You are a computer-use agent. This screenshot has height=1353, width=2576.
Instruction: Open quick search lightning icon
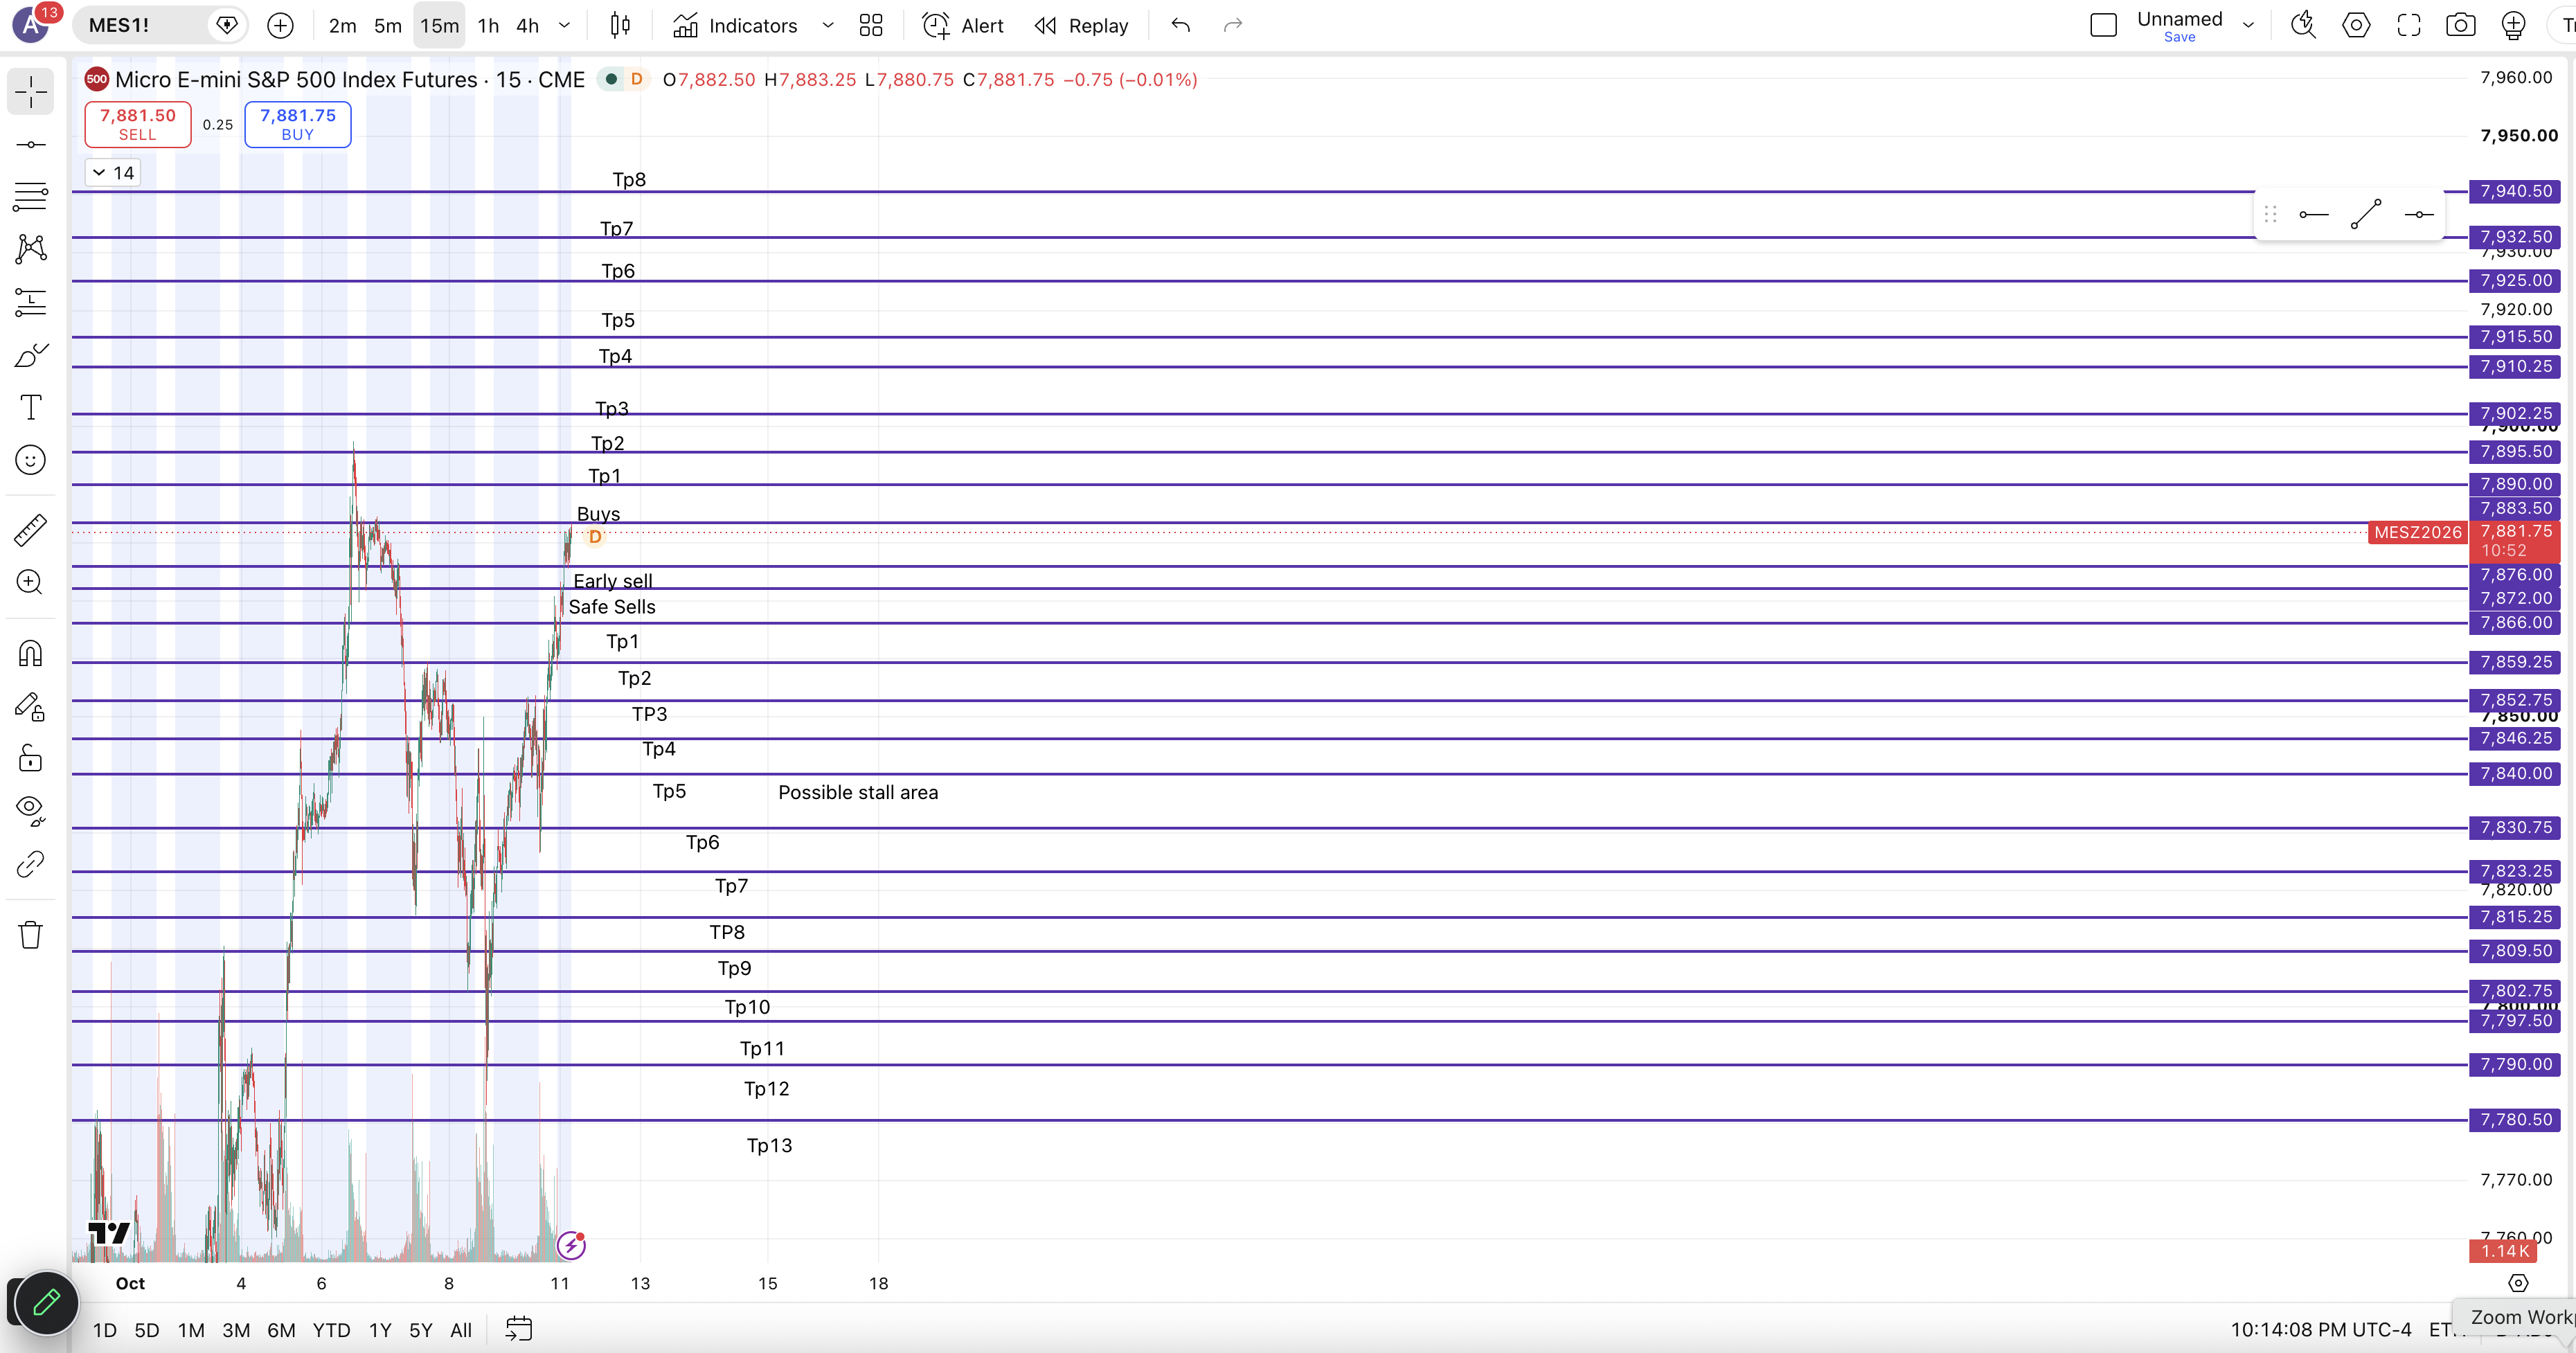coord(2303,25)
